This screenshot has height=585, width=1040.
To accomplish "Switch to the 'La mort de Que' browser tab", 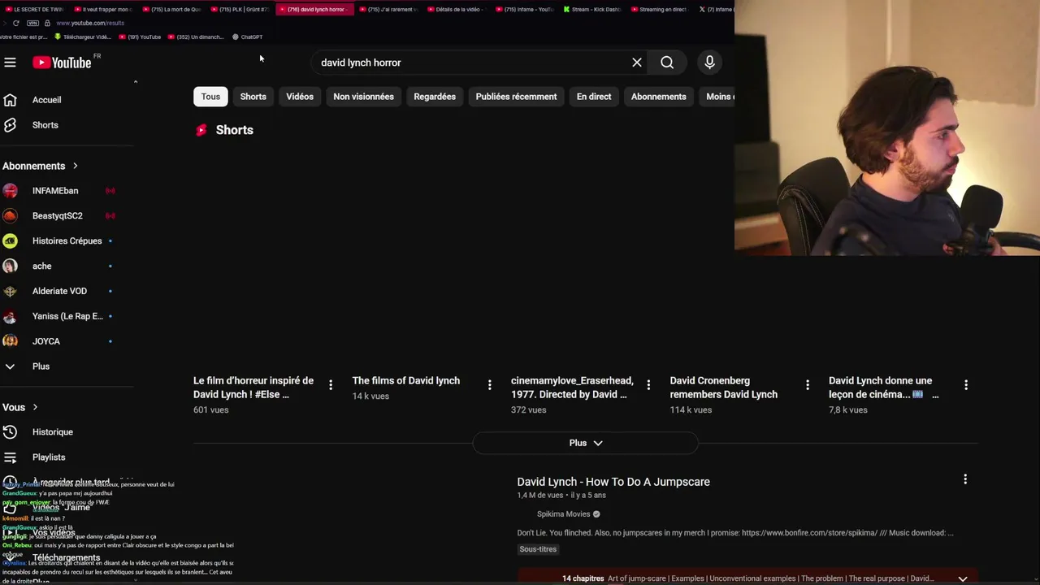I will pyautogui.click(x=171, y=9).
